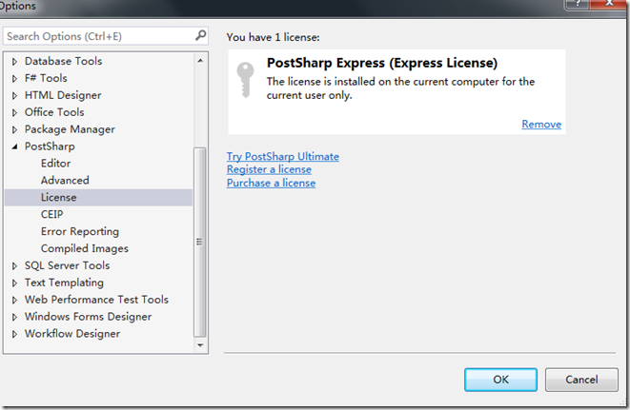630x410 pixels.
Task: Open the PostSharp Editor page
Action: click(x=56, y=164)
